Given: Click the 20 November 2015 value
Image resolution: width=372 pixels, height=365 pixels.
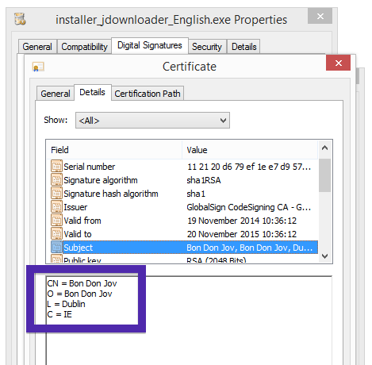Looking at the screenshot, I should click(x=242, y=234).
